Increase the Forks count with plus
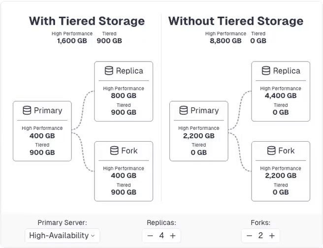The width and height of the screenshot is (323, 248). (272, 236)
